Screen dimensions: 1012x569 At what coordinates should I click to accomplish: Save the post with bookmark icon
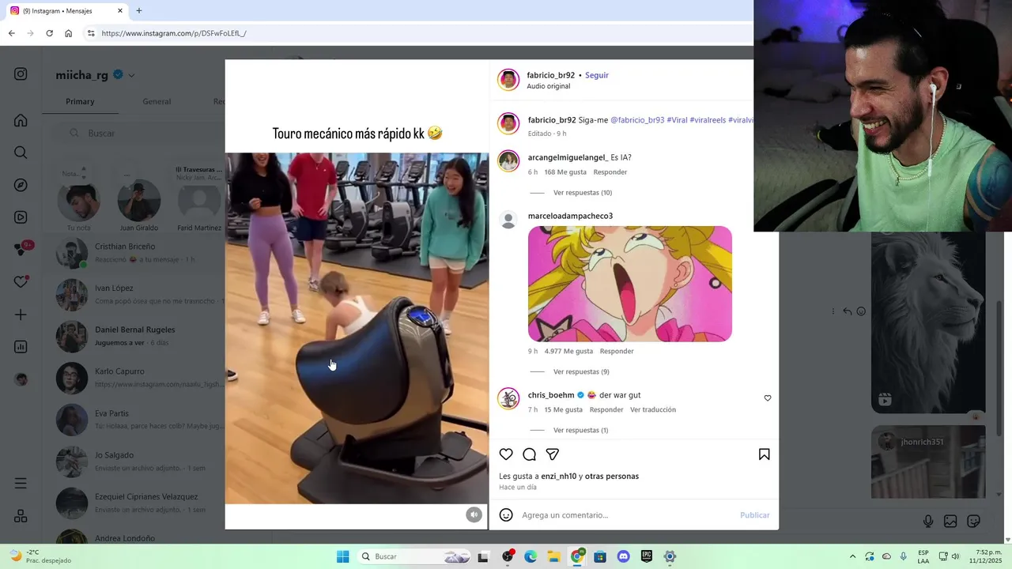(765, 454)
